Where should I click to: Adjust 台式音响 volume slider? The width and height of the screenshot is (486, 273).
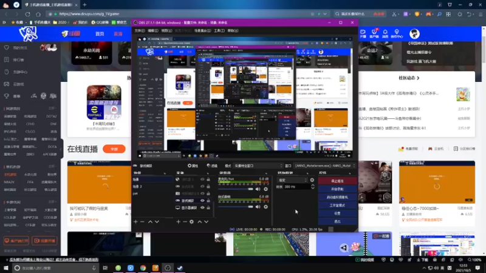[236, 207]
